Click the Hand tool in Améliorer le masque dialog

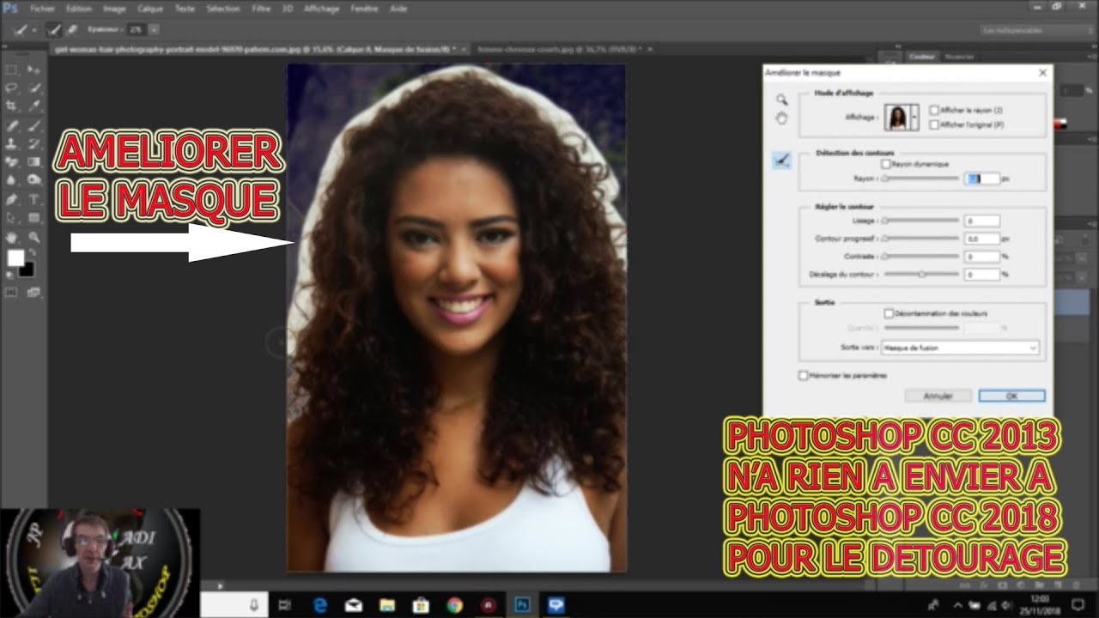pos(781,118)
